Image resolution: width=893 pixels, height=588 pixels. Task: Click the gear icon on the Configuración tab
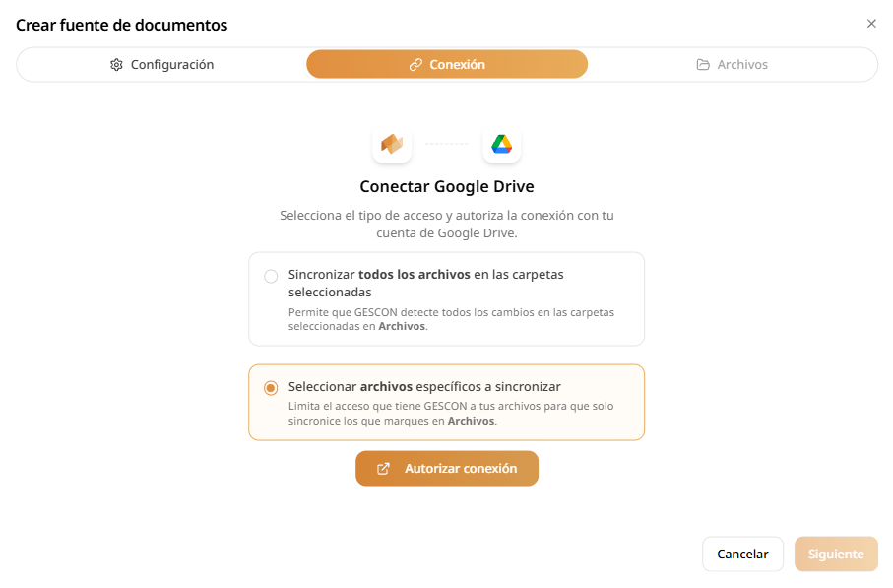tap(116, 64)
